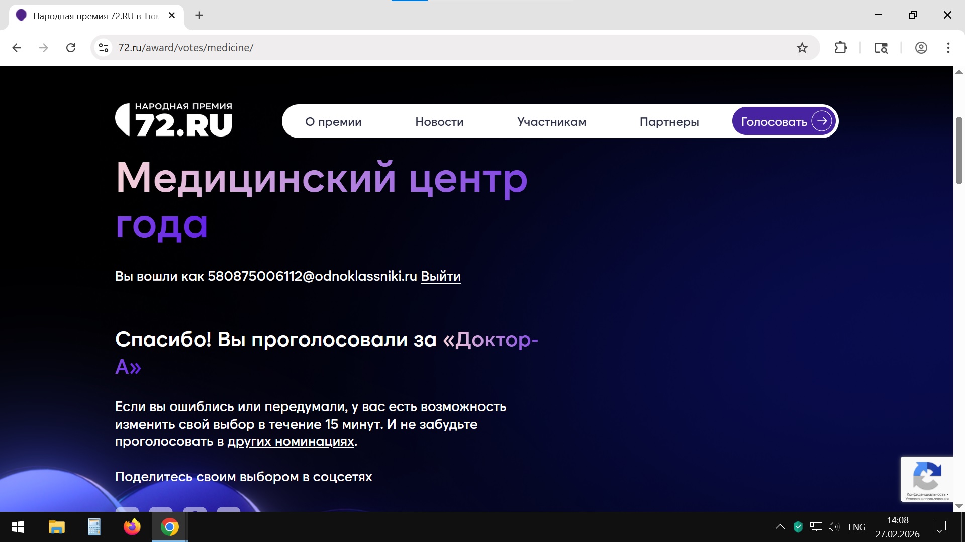Click the arrow icon in Голосовать button

pyautogui.click(x=822, y=121)
